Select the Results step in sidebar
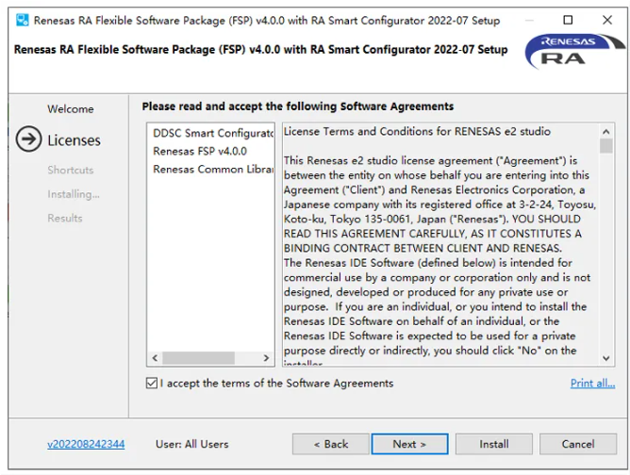 (x=65, y=218)
